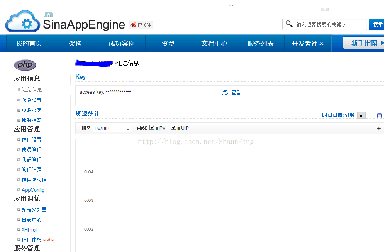385x252 pixels.
Task: Click the masked access key value
Action: [118, 92]
